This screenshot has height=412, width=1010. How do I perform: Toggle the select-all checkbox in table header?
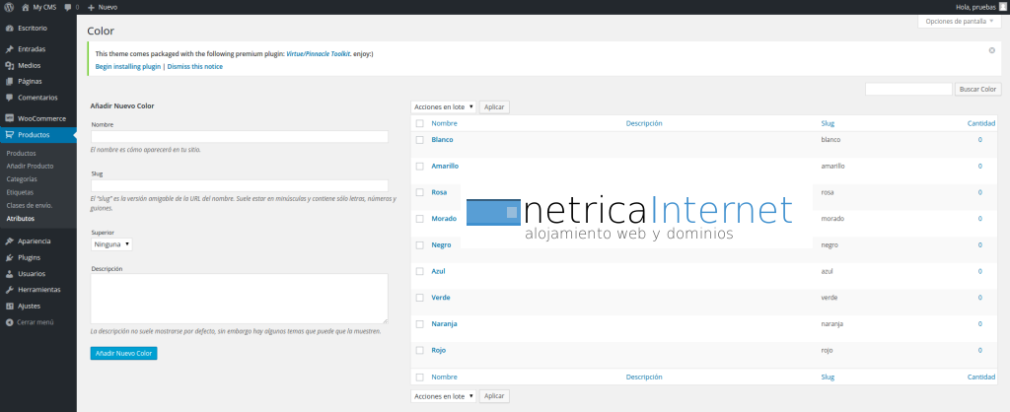click(420, 123)
